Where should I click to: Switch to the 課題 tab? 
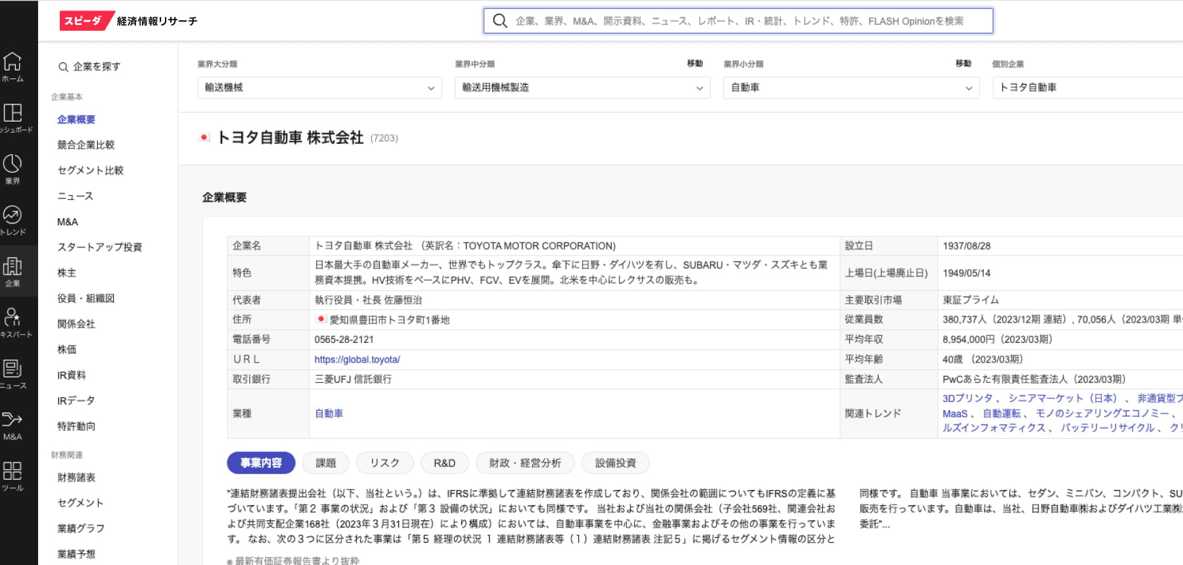click(x=326, y=463)
